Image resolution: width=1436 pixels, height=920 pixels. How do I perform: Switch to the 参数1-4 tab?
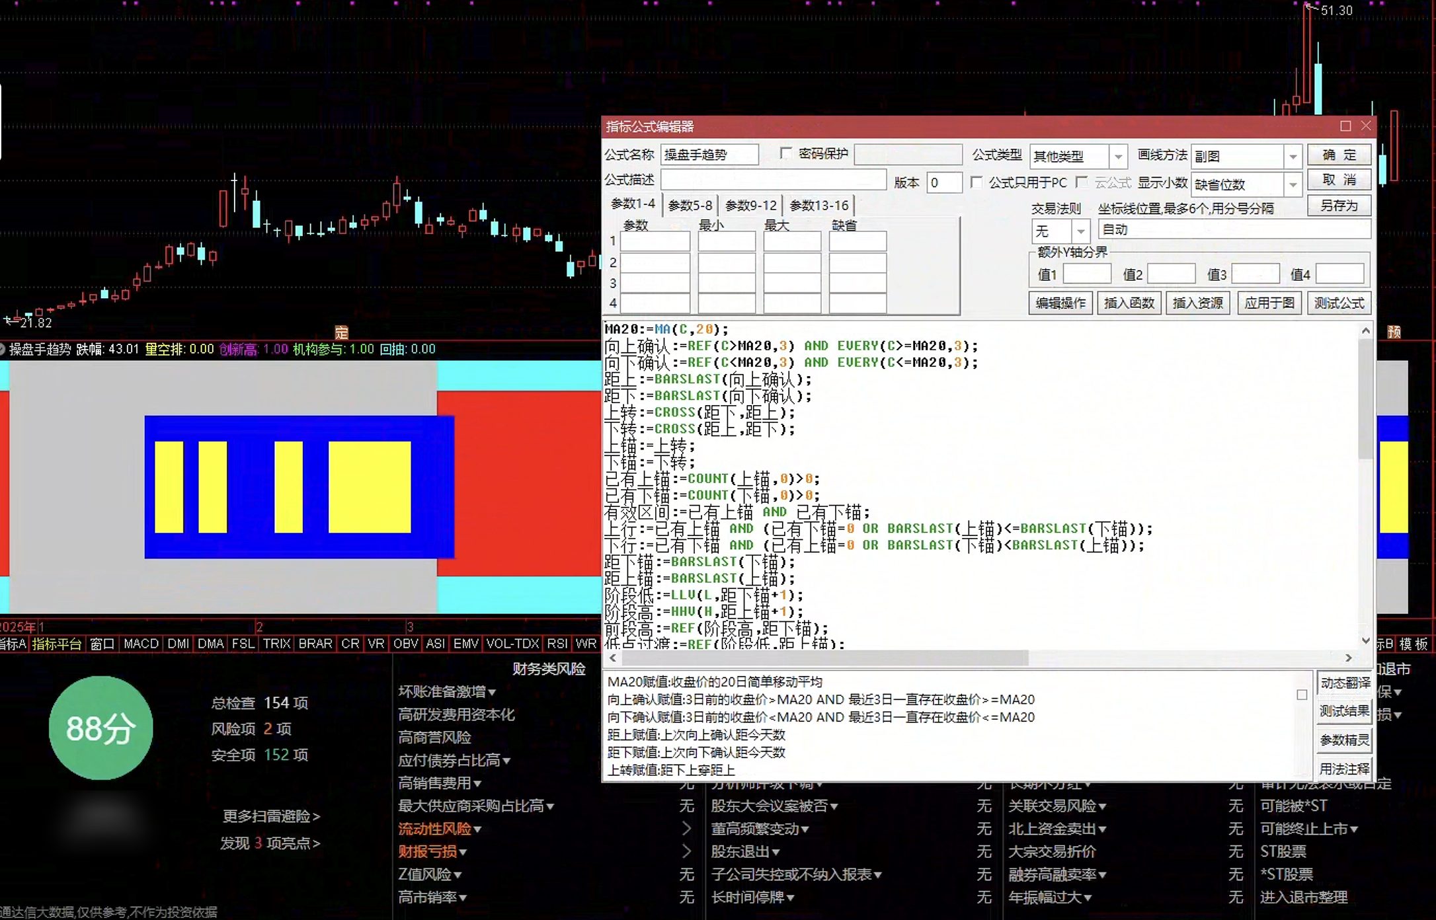pos(633,204)
